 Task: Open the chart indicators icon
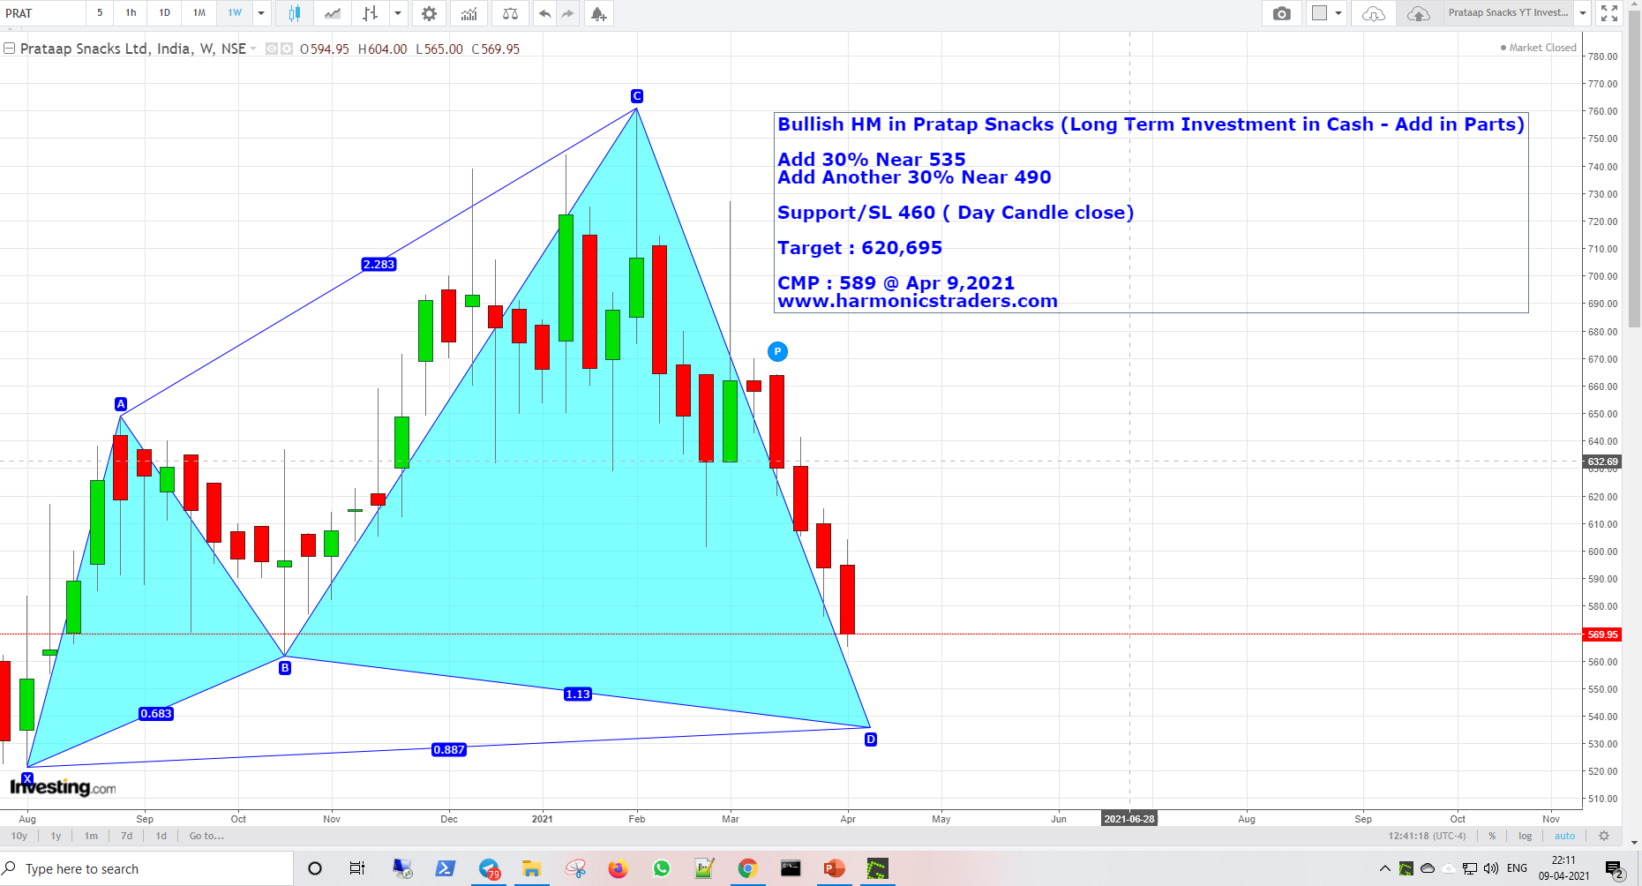pos(469,13)
